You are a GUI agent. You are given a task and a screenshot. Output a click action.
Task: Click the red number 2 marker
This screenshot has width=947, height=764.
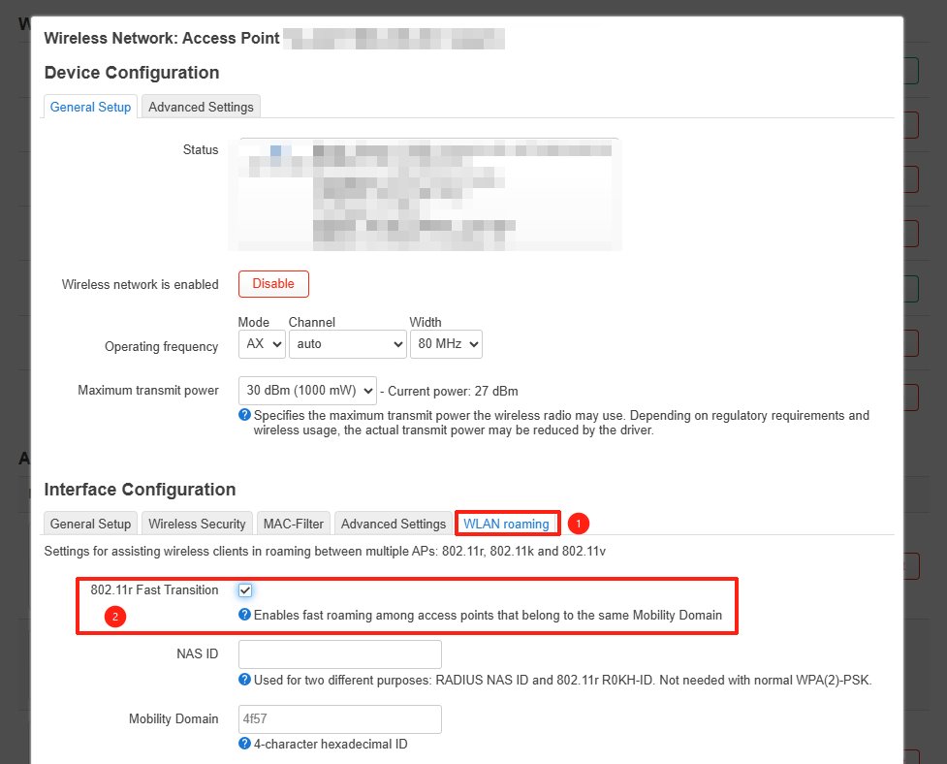pos(115,616)
